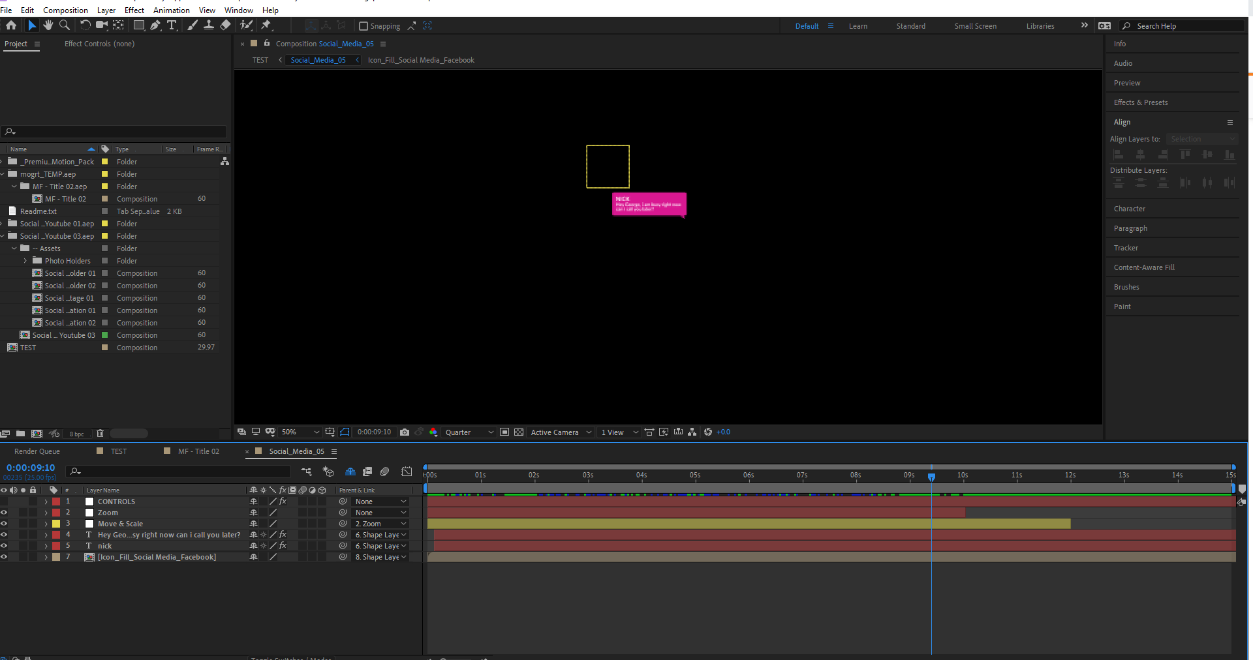The height and width of the screenshot is (660, 1253).
Task: Open parent dropdown for Move & Scale layer
Action: pos(380,524)
